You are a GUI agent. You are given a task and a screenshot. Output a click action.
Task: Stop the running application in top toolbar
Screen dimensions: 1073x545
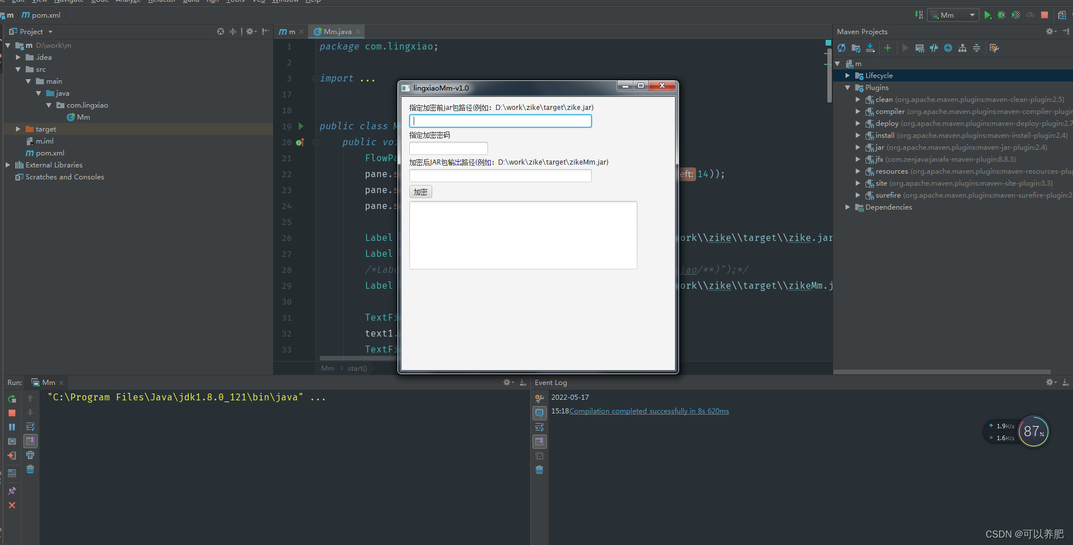click(x=1044, y=15)
